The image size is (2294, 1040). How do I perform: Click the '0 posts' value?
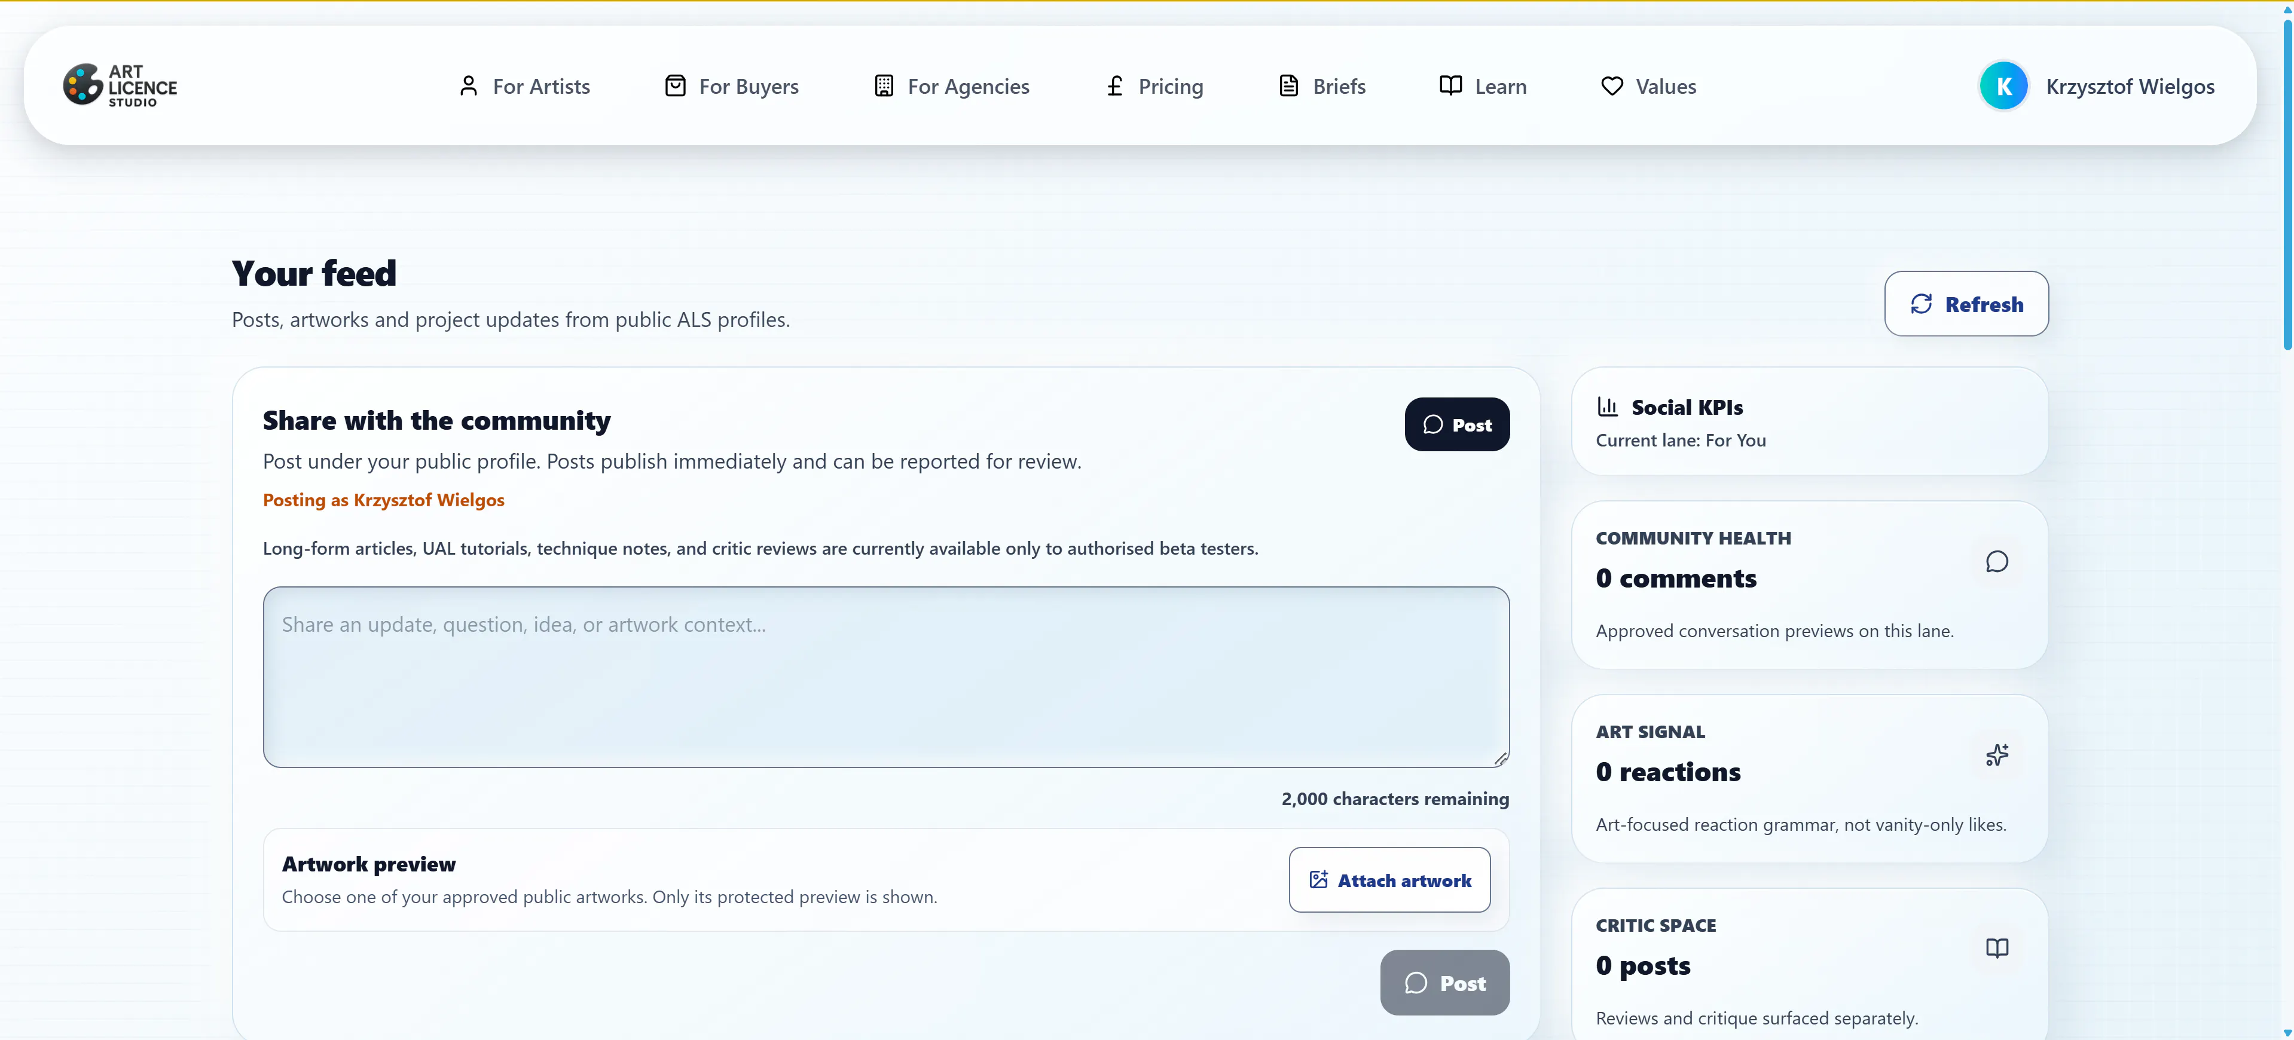1643,965
